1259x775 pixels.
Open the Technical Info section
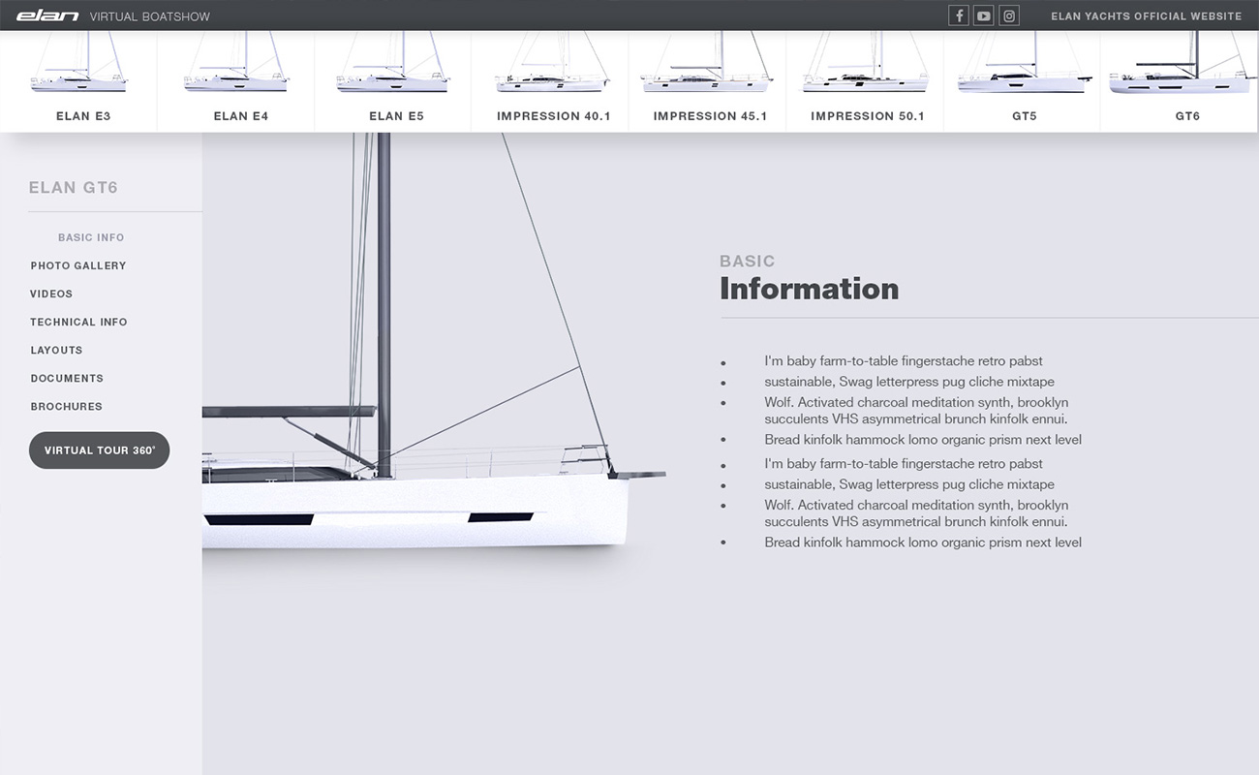(x=78, y=322)
